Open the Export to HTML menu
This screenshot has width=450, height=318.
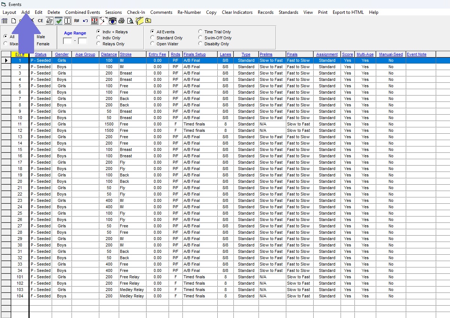pyautogui.click(x=348, y=12)
